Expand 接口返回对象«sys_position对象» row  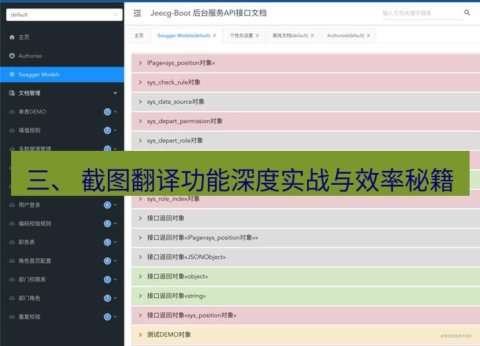tap(306, 316)
